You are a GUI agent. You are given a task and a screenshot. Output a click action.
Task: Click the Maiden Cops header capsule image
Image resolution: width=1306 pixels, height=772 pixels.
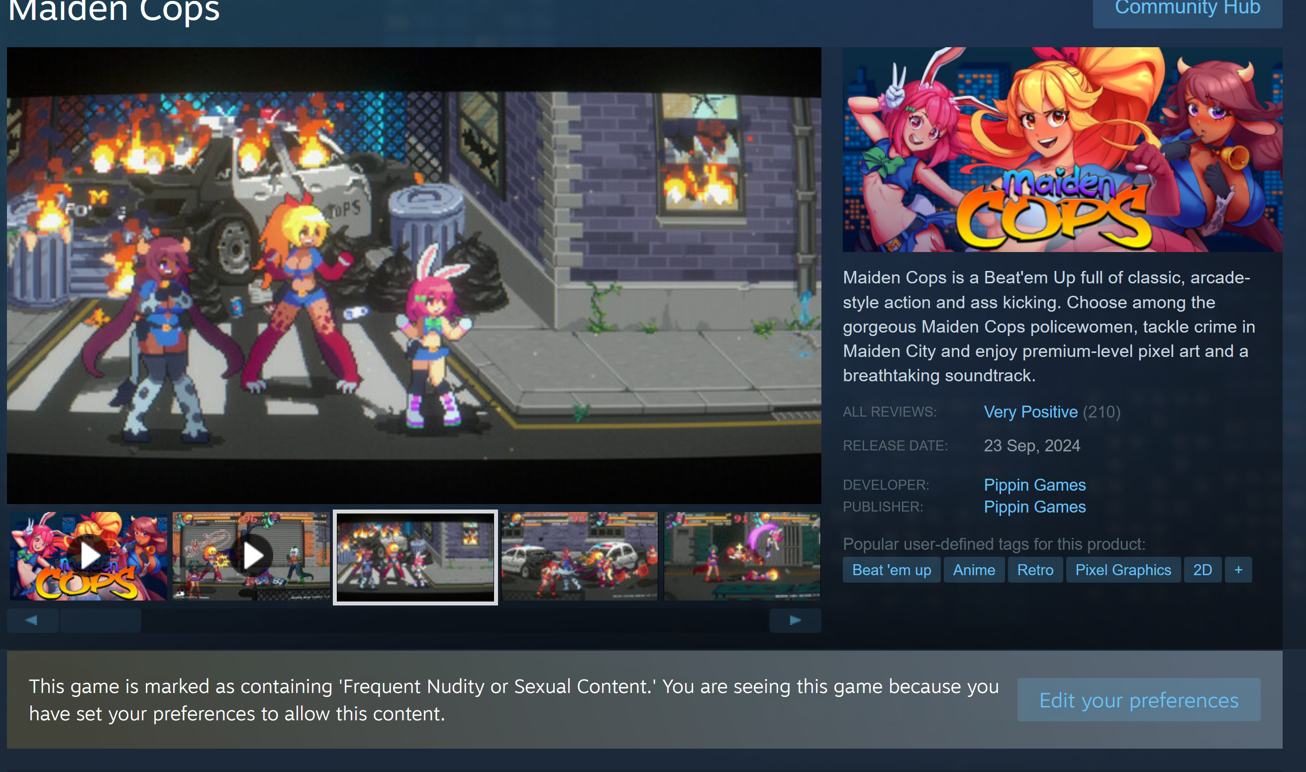click(x=1062, y=150)
